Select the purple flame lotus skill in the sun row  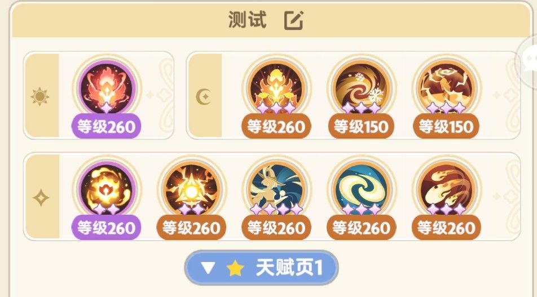pyautogui.click(x=107, y=87)
